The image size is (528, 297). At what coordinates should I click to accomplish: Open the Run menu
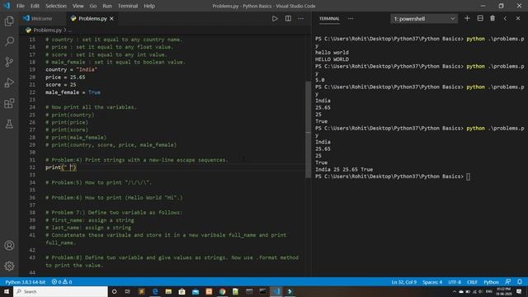(107, 6)
